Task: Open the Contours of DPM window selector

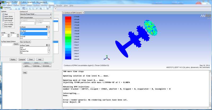Action: pyautogui.click(x=73, y=13)
